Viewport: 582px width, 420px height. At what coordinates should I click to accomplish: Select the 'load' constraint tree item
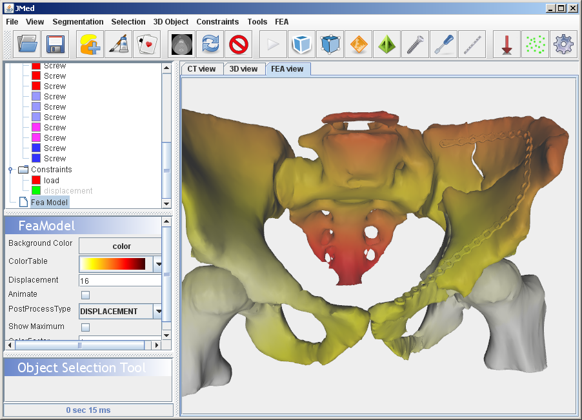51,181
